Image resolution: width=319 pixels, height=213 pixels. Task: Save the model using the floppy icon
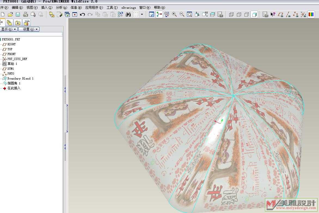(18, 14)
